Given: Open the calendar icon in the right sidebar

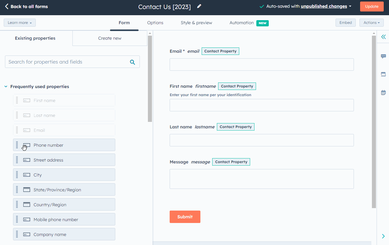Looking at the screenshot, I should point(383,92).
